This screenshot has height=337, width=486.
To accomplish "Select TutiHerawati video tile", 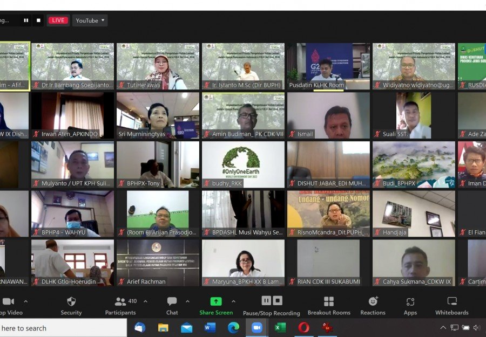I will pos(158,66).
